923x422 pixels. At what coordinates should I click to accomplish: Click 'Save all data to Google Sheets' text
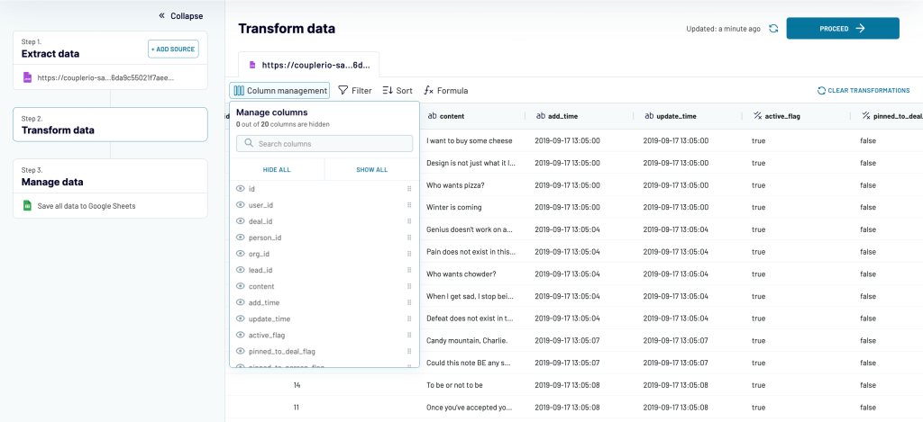click(87, 206)
